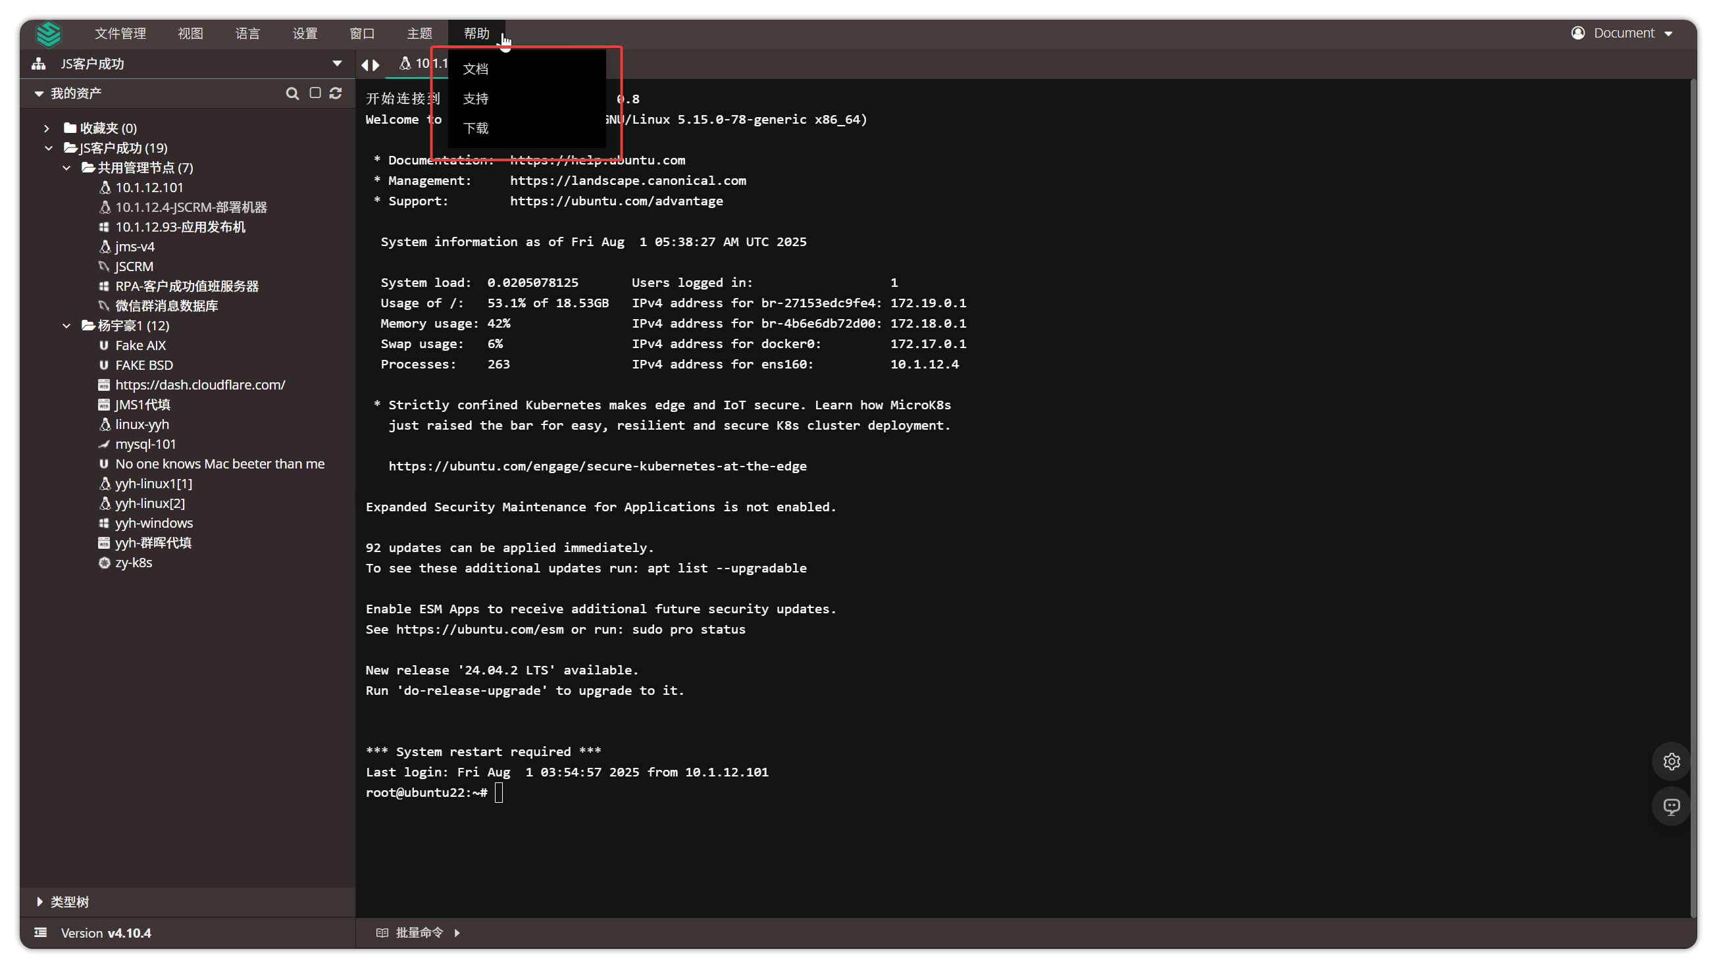Click the https://ubuntu.com/advantage URL
The height and width of the screenshot is (962, 1717).
pyautogui.click(x=617, y=201)
